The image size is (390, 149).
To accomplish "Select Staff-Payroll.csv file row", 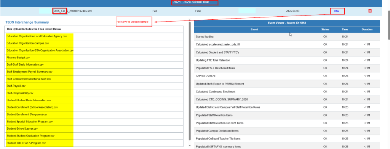I will pyautogui.click(x=94, y=86).
